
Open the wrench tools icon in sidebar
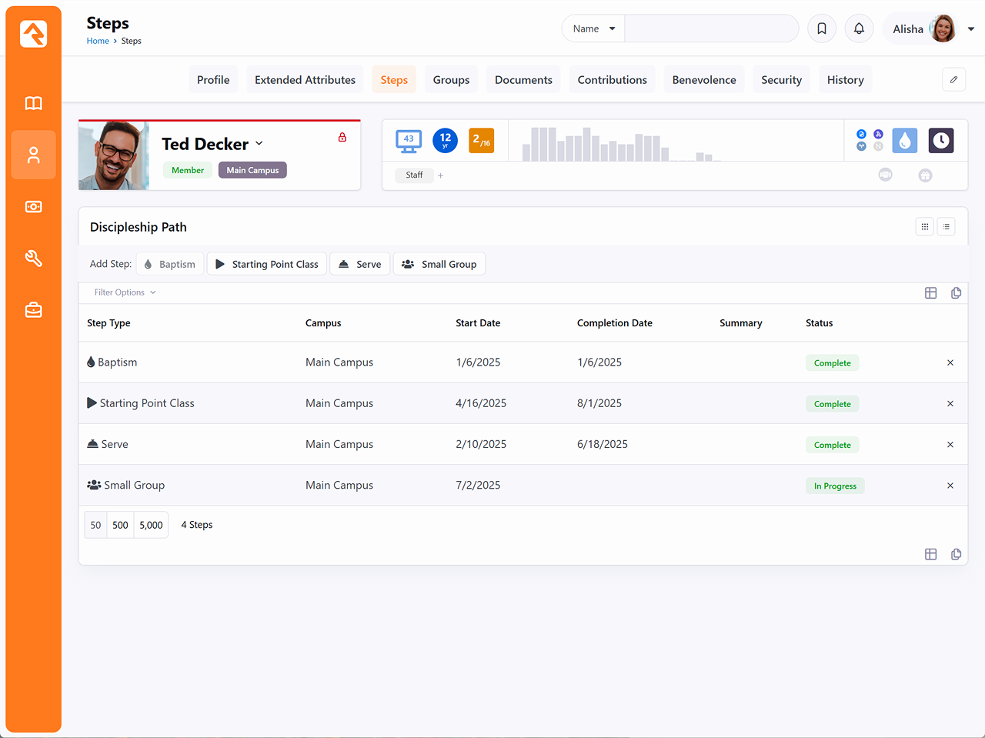click(33, 259)
